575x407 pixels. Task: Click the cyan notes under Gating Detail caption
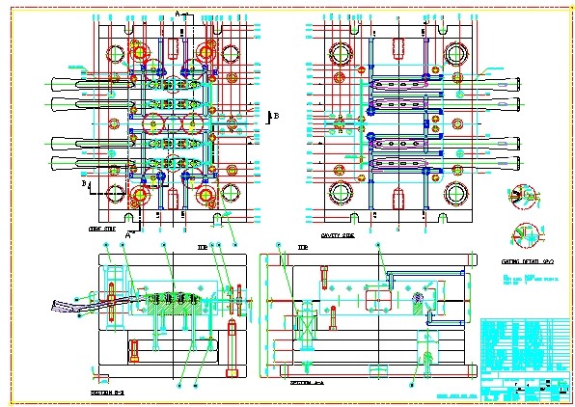[x=531, y=280]
